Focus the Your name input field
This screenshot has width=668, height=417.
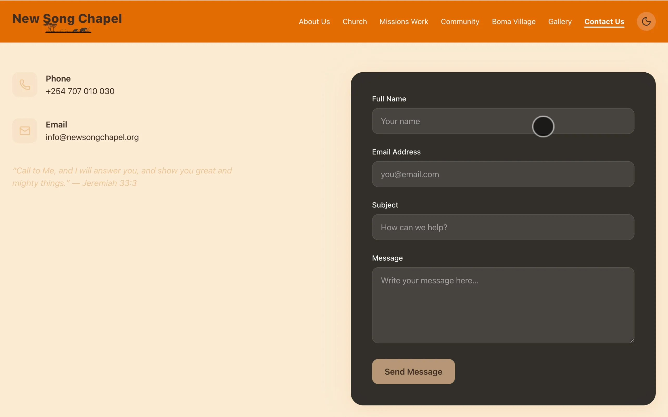tap(503, 121)
